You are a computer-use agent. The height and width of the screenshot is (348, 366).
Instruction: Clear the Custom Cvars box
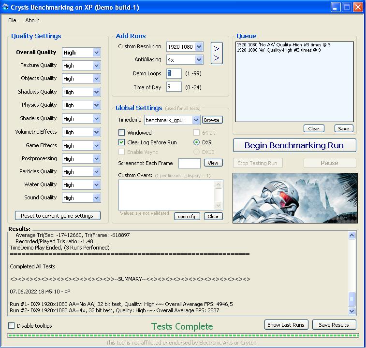tap(213, 216)
